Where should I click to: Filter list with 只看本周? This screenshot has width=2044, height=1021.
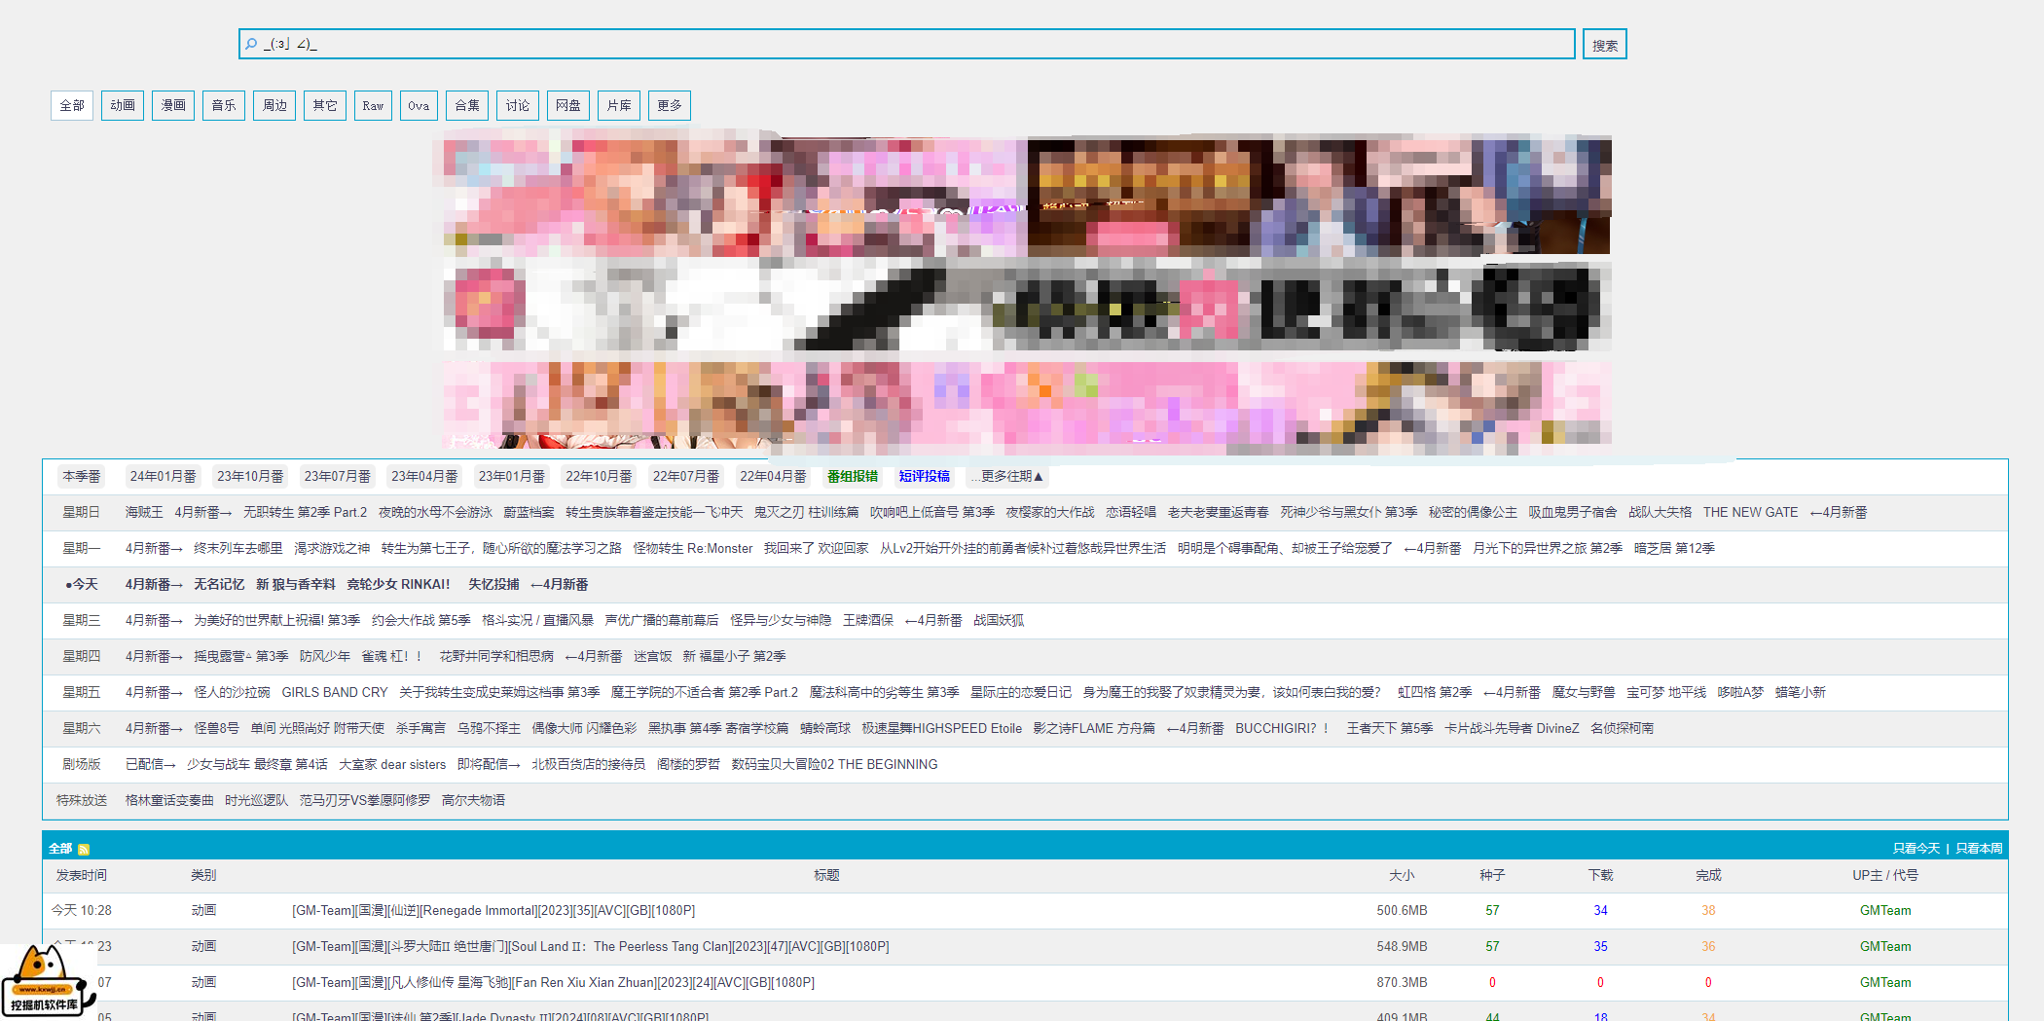pos(1979,849)
